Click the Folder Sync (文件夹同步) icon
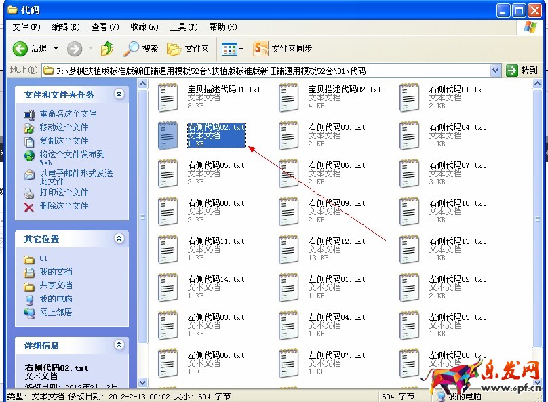The image size is (548, 402). click(260, 49)
